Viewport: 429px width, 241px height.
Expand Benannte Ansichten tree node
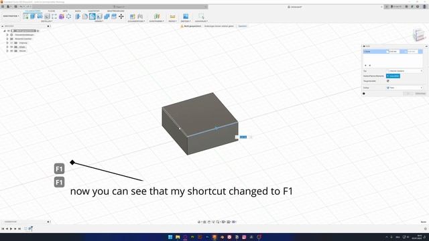(x=7, y=39)
